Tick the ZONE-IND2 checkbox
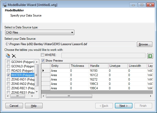This screenshot has width=157, height=113. (8, 84)
